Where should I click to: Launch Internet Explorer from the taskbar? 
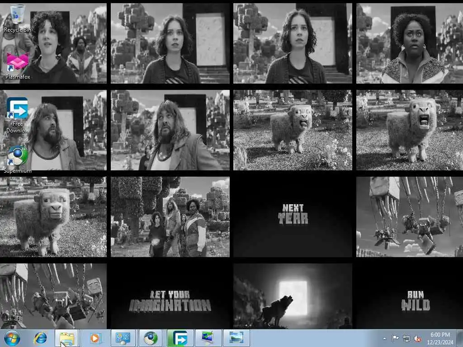(40, 338)
